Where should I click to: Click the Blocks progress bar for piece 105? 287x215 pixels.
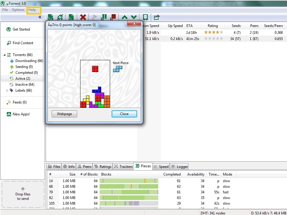tap(129, 203)
